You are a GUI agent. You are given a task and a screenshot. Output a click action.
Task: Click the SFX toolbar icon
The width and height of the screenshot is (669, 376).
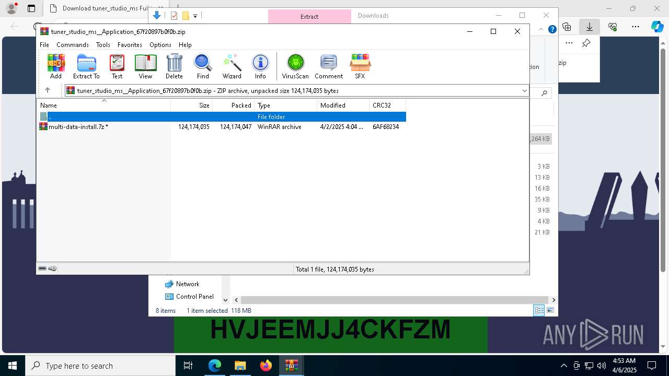point(360,66)
